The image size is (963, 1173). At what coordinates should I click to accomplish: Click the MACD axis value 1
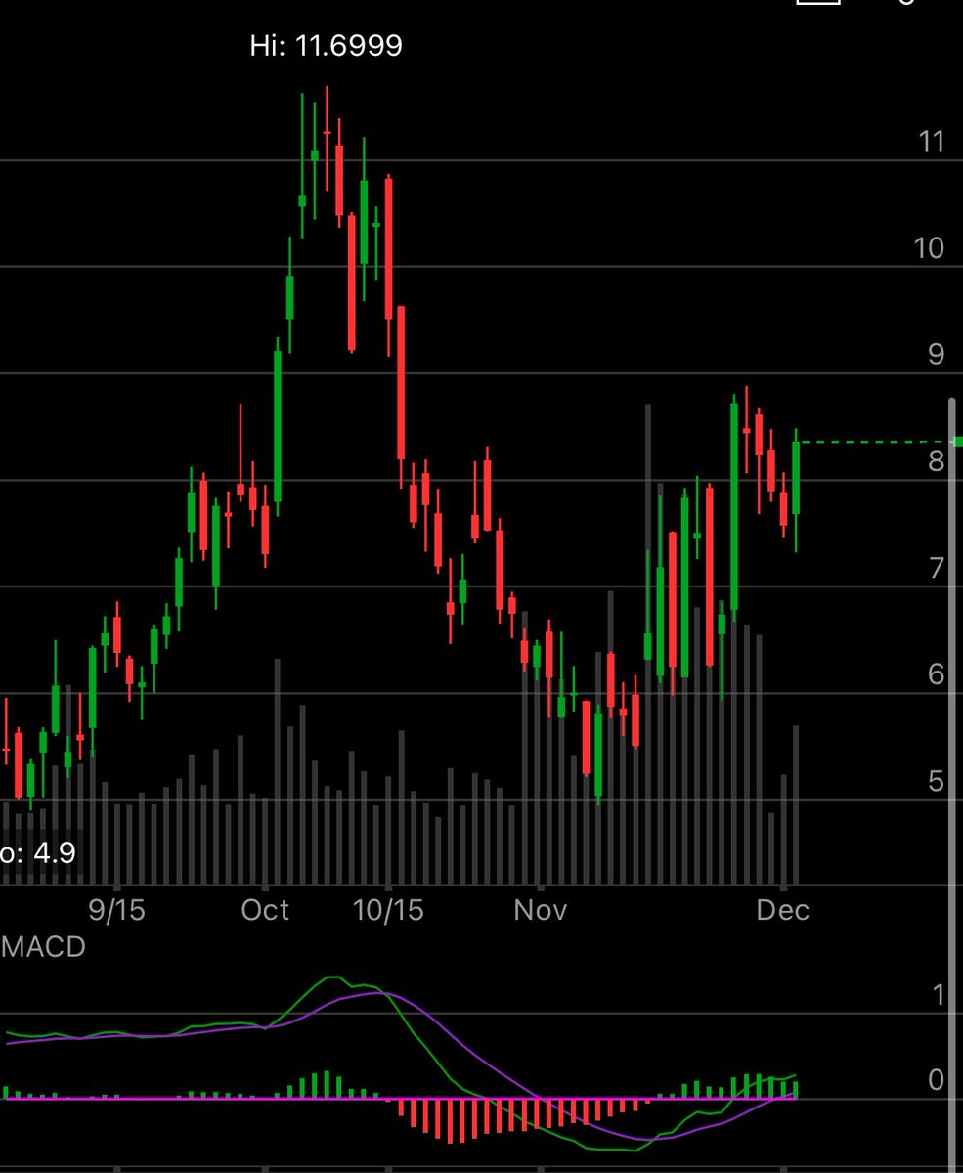pyautogui.click(x=939, y=996)
